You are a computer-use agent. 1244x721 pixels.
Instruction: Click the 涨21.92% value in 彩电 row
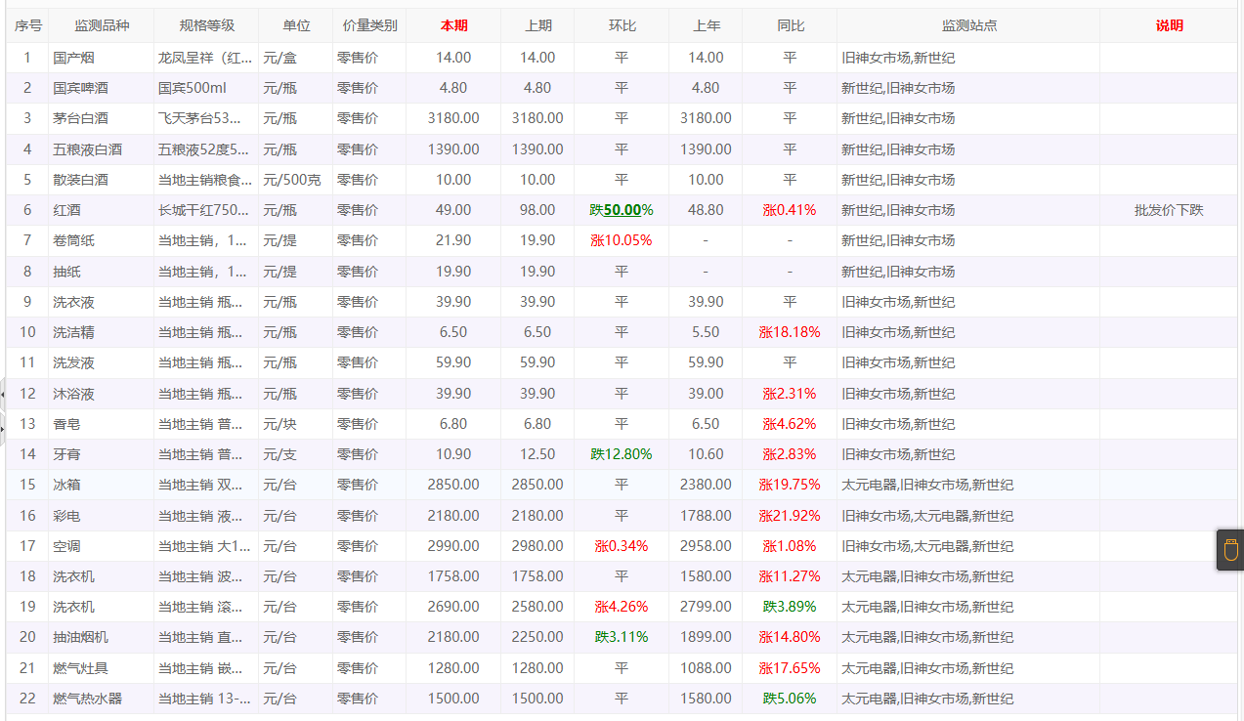click(x=790, y=516)
